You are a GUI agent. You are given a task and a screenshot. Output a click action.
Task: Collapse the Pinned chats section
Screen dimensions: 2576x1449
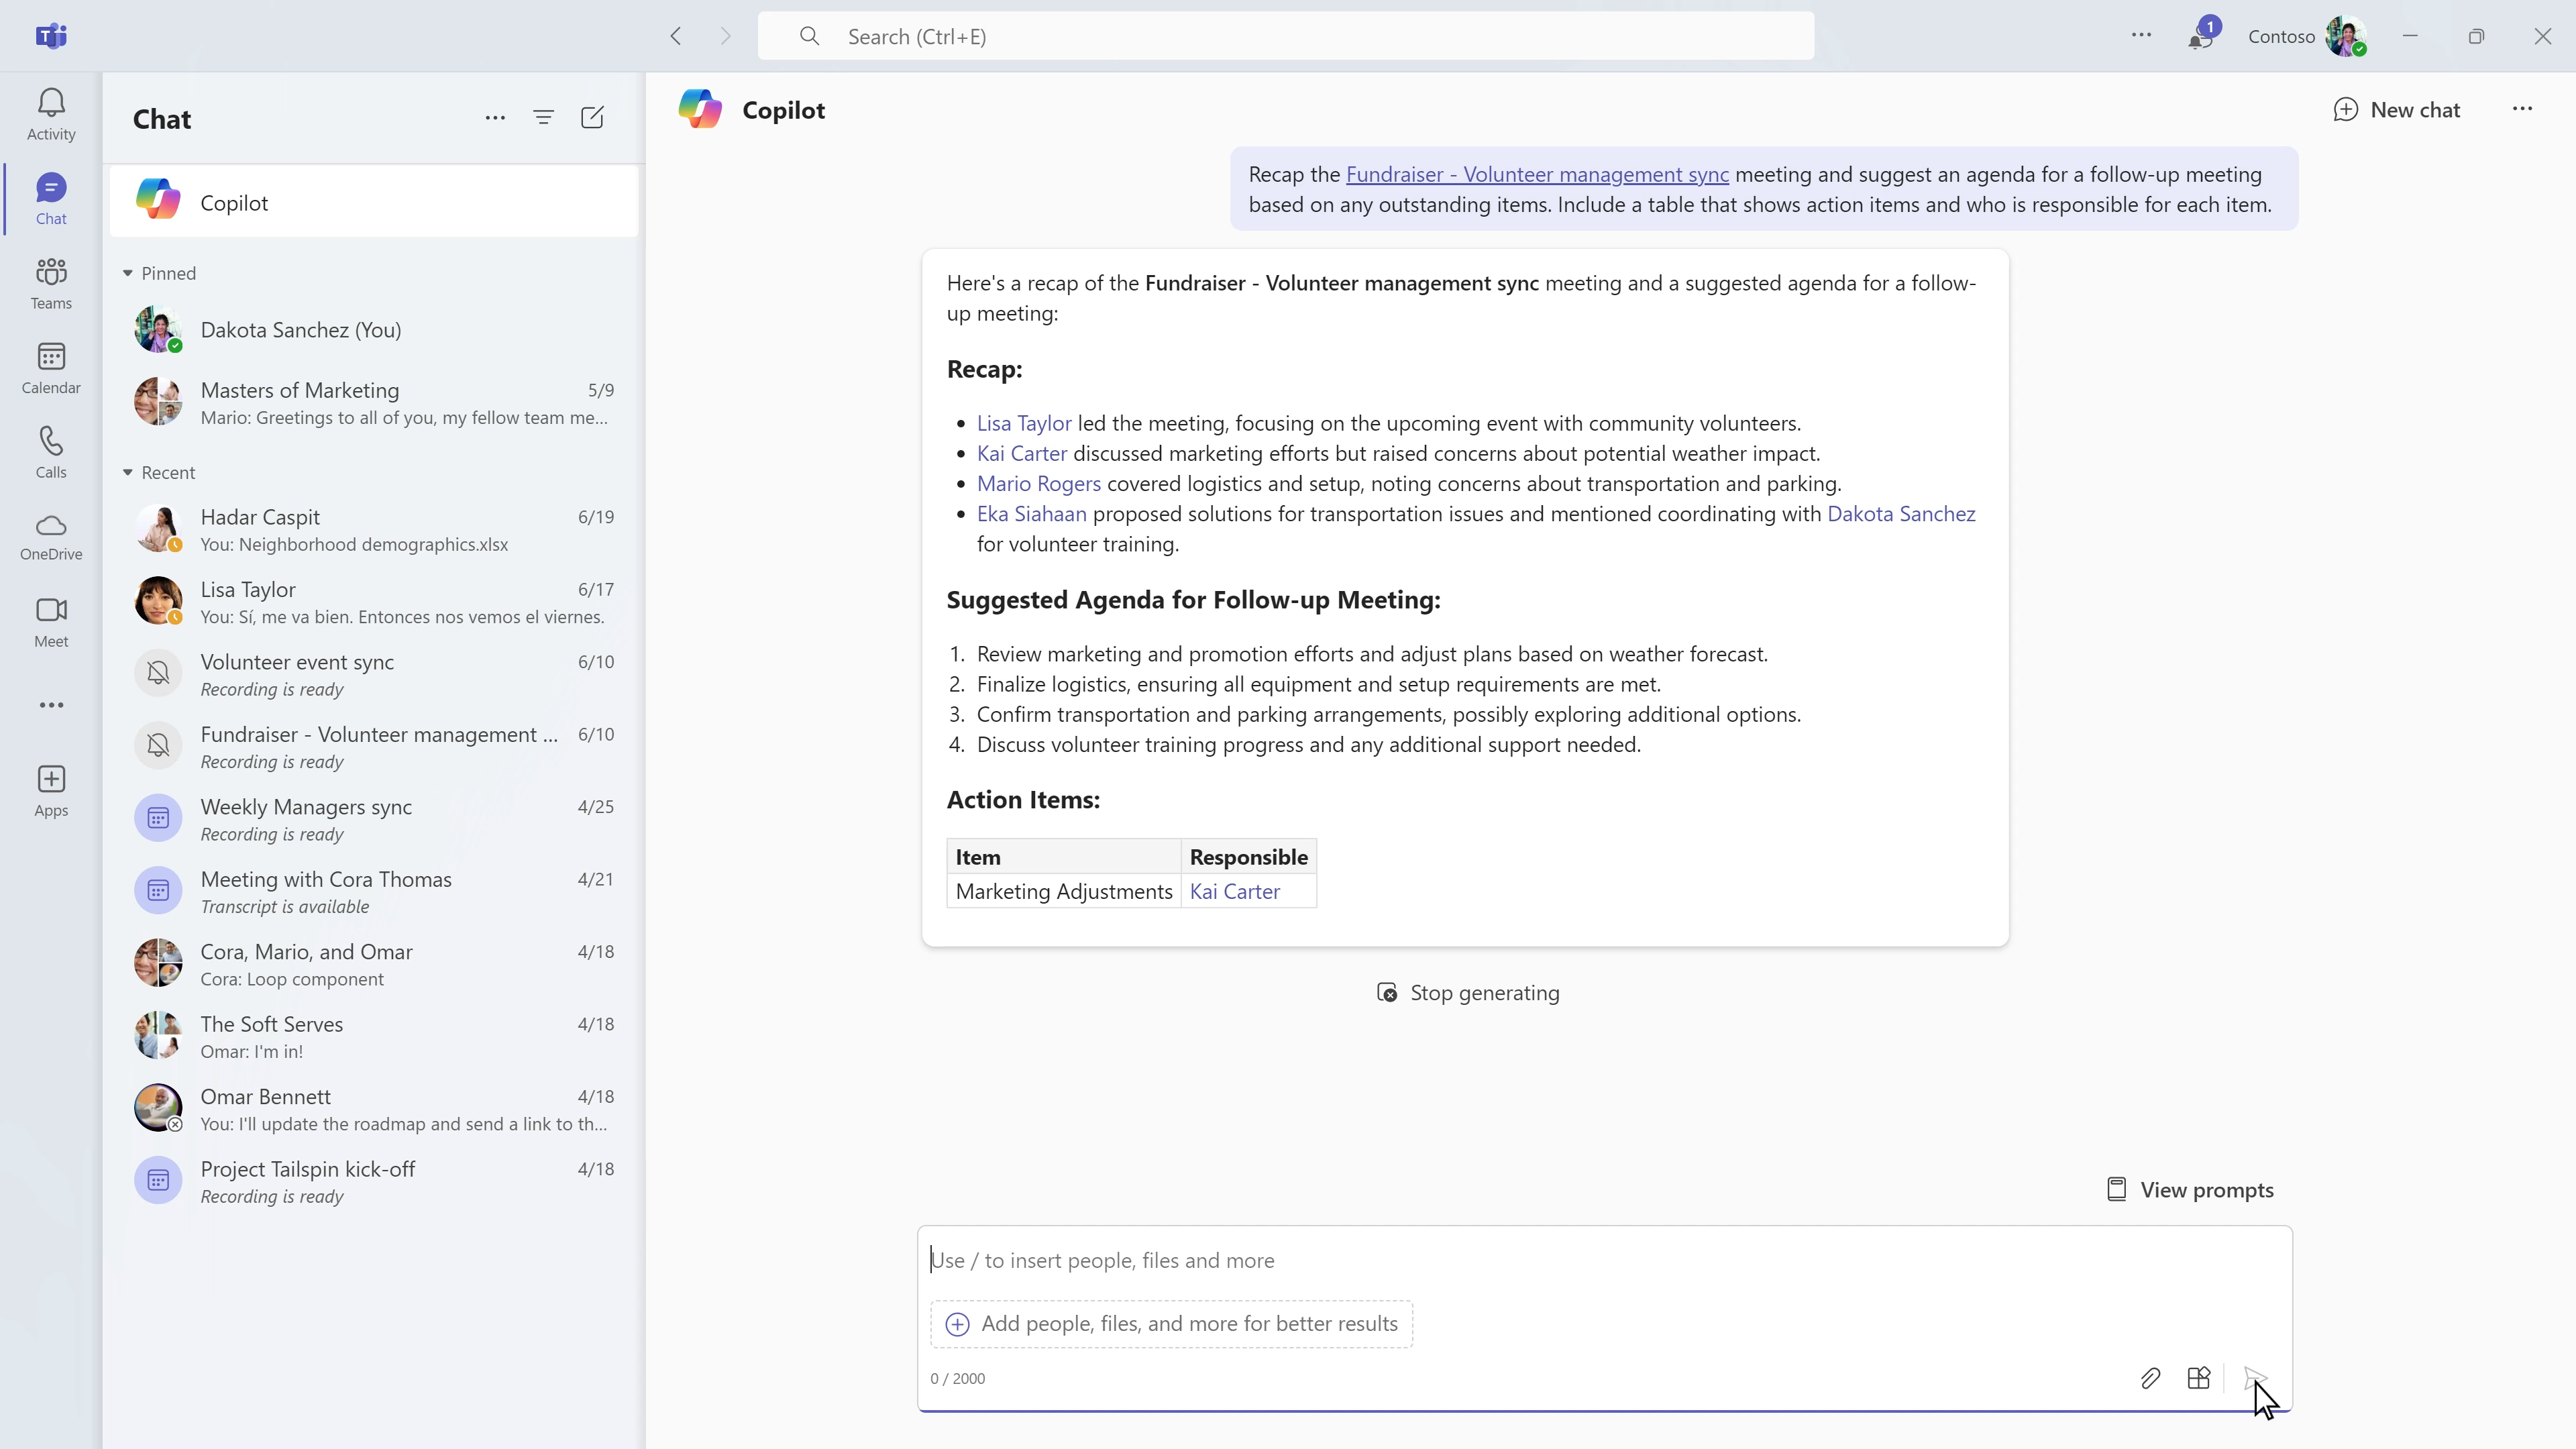(128, 273)
